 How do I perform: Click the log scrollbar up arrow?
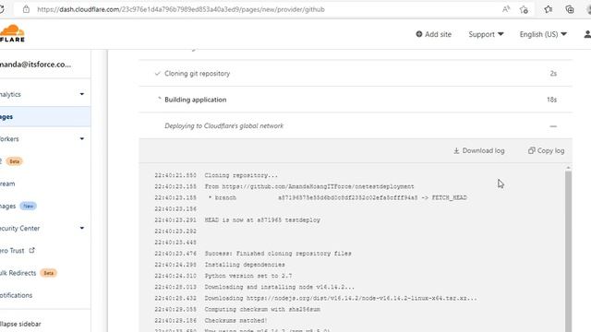568,168
